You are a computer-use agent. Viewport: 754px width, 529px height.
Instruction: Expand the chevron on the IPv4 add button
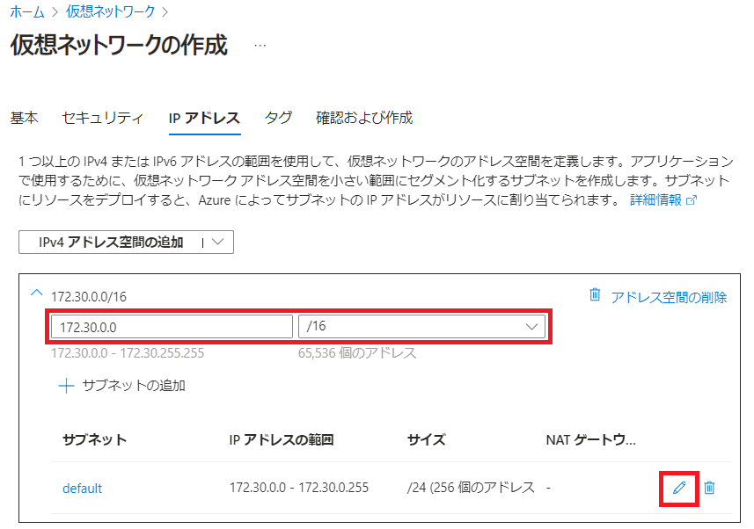point(218,243)
